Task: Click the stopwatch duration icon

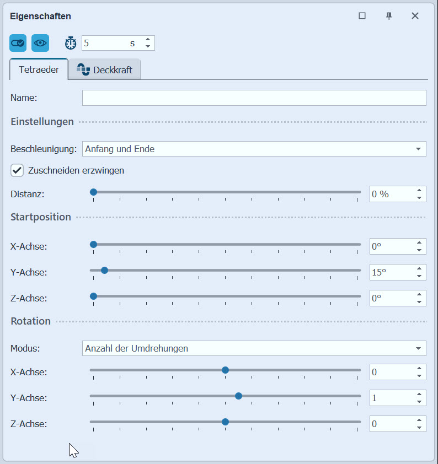Action: pos(71,43)
